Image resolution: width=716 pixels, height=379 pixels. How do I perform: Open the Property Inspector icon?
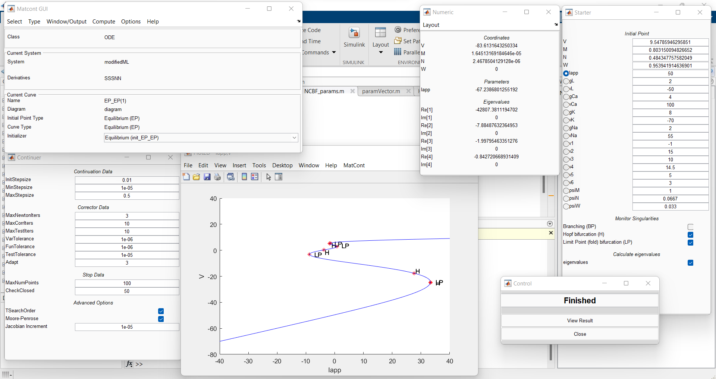pyautogui.click(x=279, y=177)
